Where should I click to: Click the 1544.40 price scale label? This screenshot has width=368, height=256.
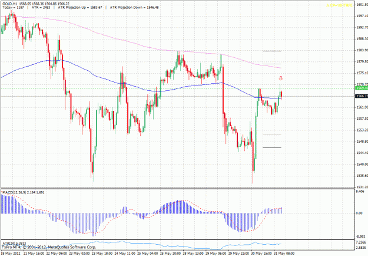362,153
